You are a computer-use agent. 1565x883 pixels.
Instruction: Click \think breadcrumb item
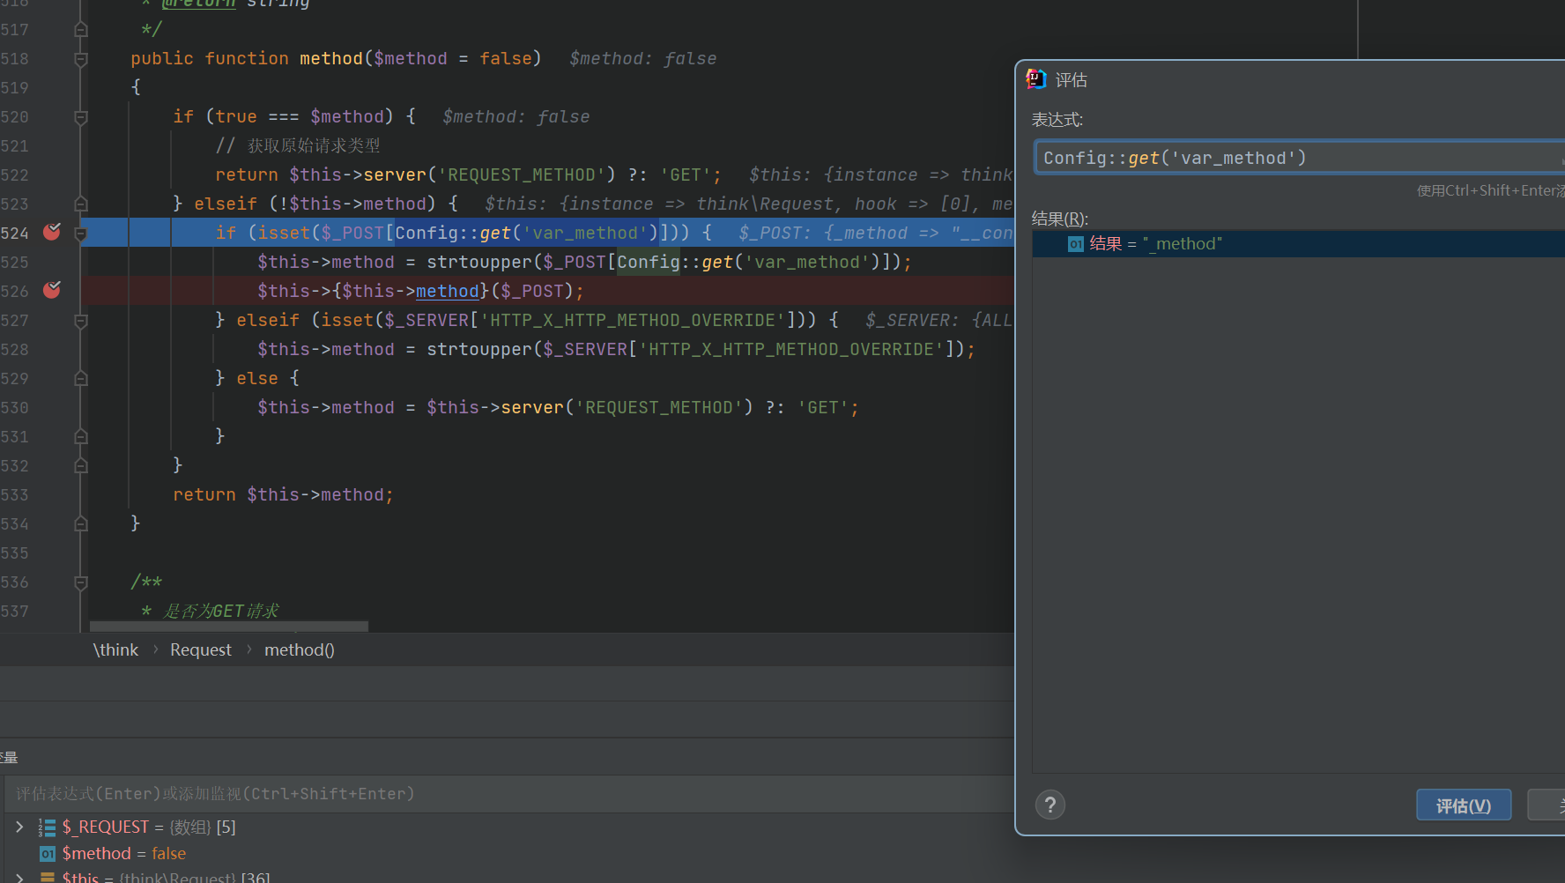115,649
